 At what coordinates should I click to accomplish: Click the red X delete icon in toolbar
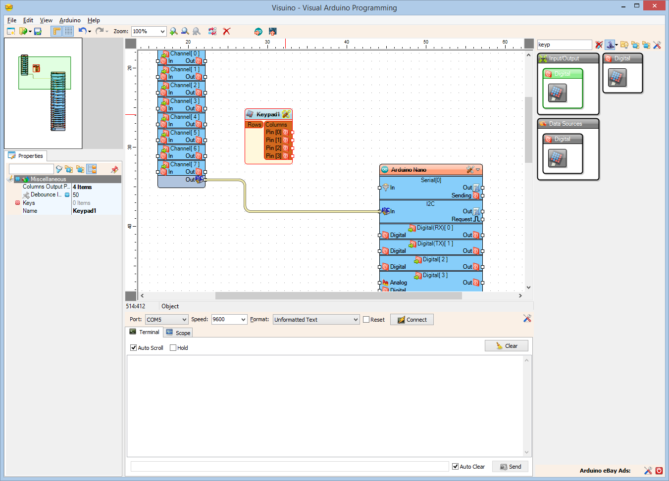point(226,31)
